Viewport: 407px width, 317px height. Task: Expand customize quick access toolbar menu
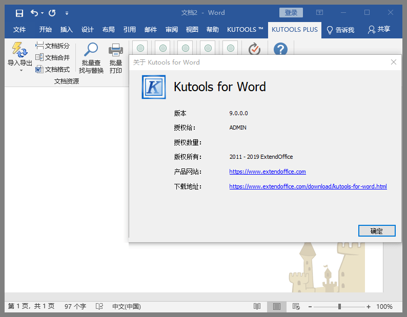click(67, 13)
